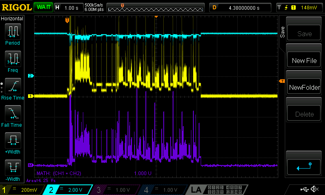Viewport: 325px width, 195px height.
Task: Choose the Rise Time measurement
Action: pyautogui.click(x=13, y=87)
